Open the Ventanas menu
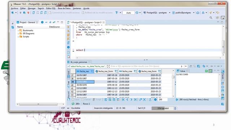The width and height of the screenshot is (231, 130). (77, 8)
